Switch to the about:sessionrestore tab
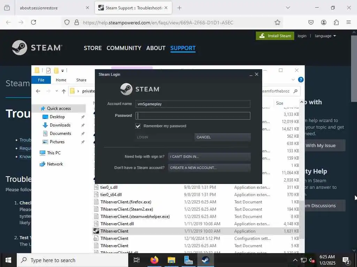The height and width of the screenshot is (267, 357). pyautogui.click(x=55, y=8)
